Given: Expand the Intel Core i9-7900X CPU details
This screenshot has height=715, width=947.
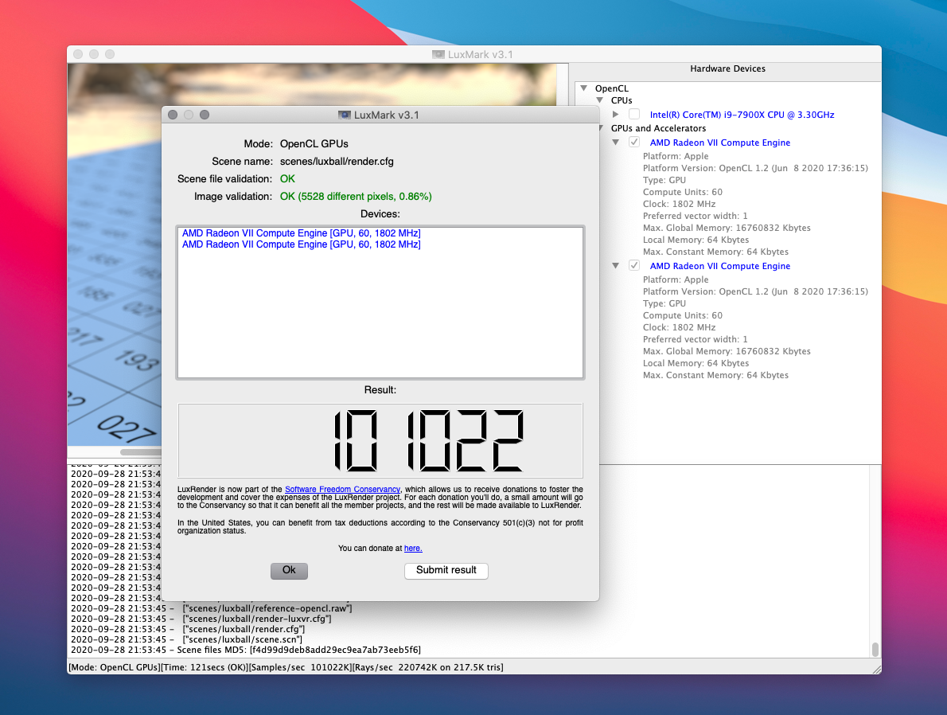Looking at the screenshot, I should (x=615, y=114).
